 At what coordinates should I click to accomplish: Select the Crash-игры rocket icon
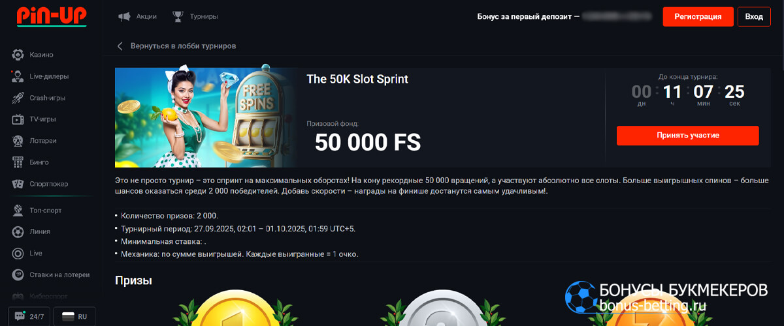tap(18, 98)
